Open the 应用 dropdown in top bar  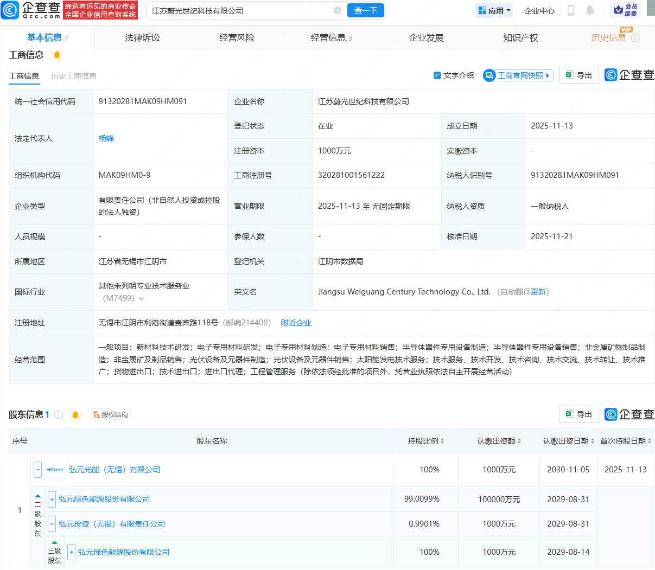point(494,10)
